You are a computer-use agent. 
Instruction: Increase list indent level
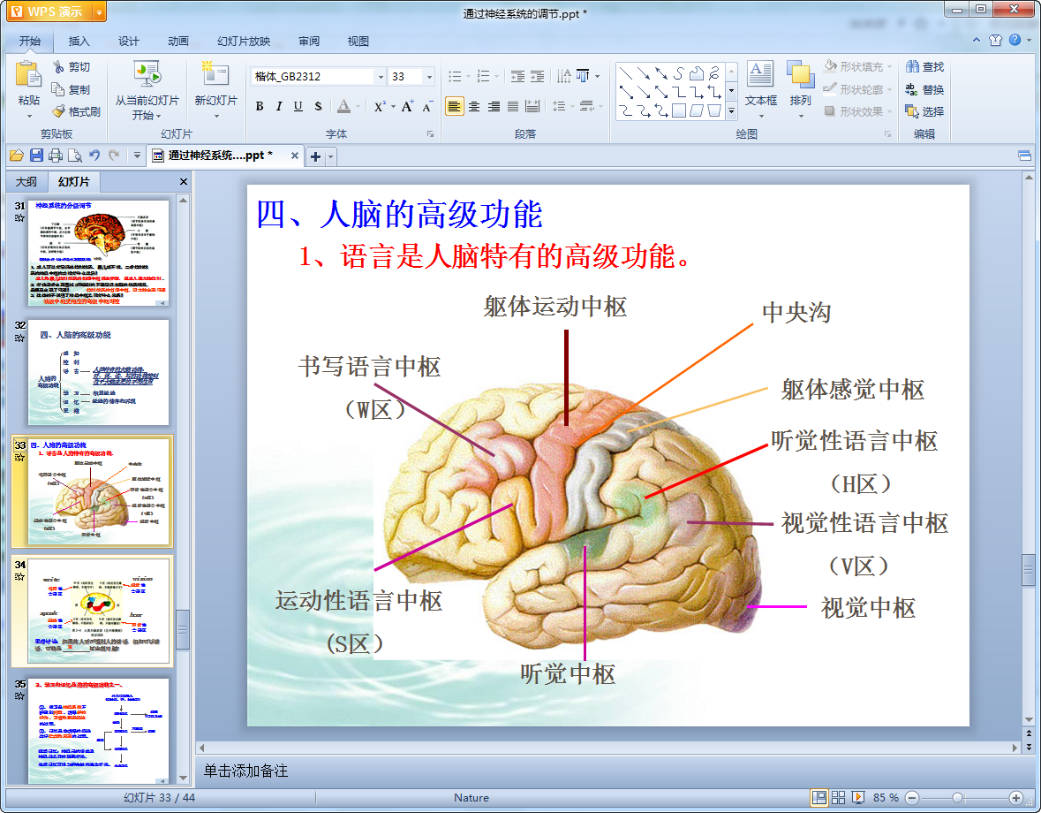537,76
